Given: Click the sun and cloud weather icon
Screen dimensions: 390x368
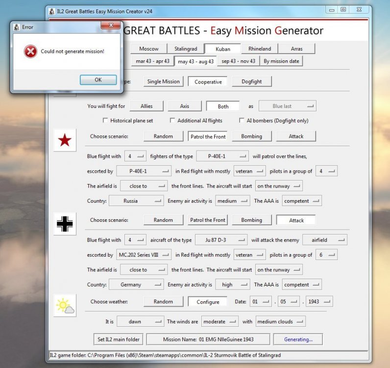Looking at the screenshot, I should coord(65,305).
